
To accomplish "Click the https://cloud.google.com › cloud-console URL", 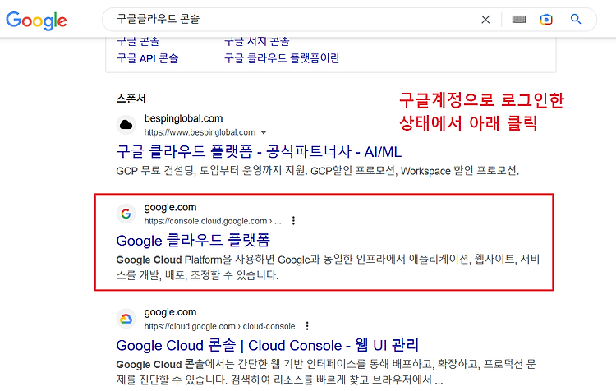I will [x=219, y=327].
